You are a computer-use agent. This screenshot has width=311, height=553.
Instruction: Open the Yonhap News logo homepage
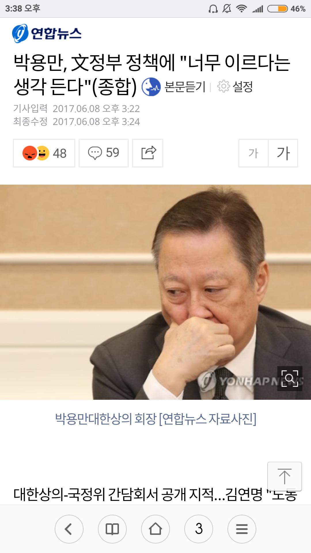pyautogui.click(x=47, y=33)
